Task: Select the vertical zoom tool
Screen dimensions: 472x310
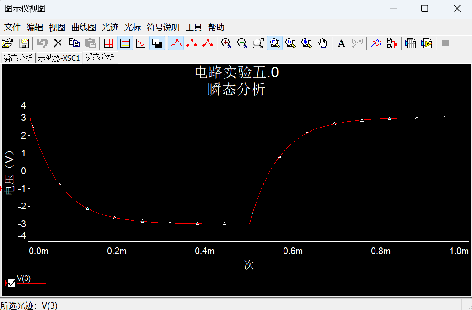Action: point(306,43)
